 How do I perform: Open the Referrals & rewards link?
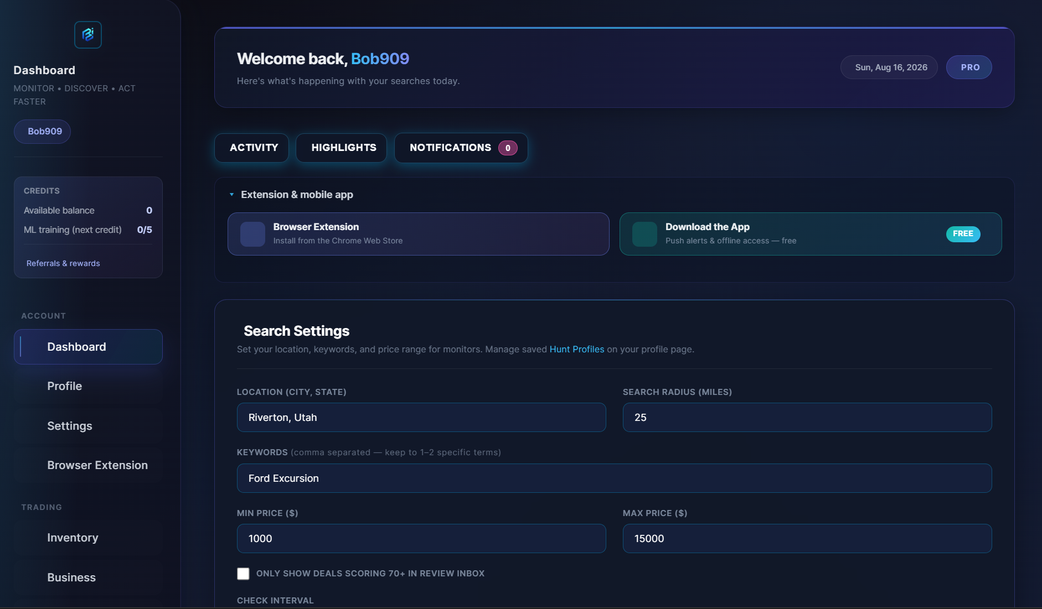63,263
